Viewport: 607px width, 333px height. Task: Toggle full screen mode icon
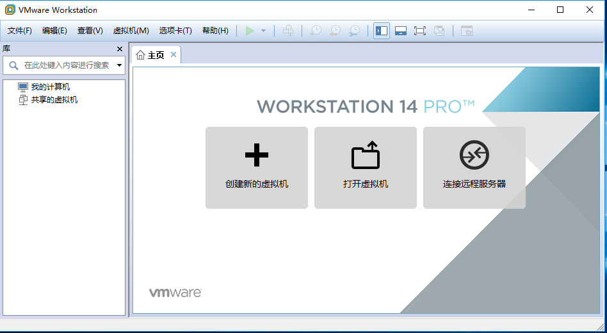420,31
